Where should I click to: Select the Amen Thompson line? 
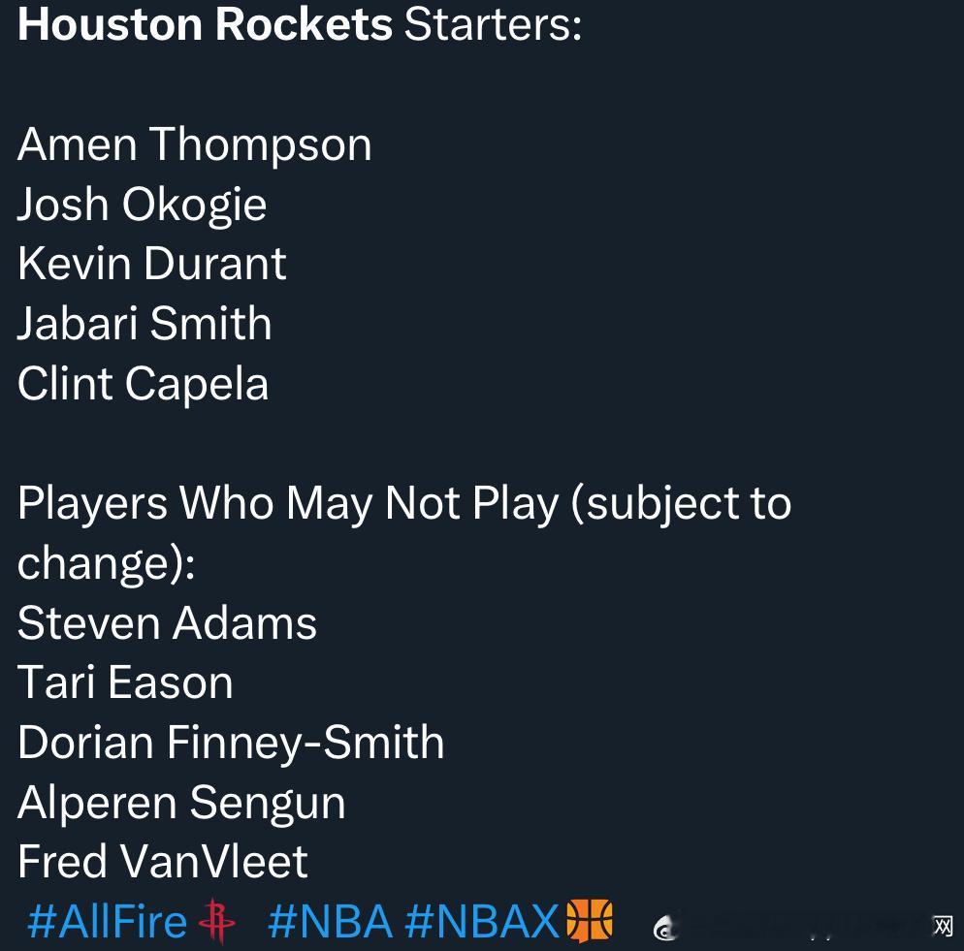(x=194, y=144)
